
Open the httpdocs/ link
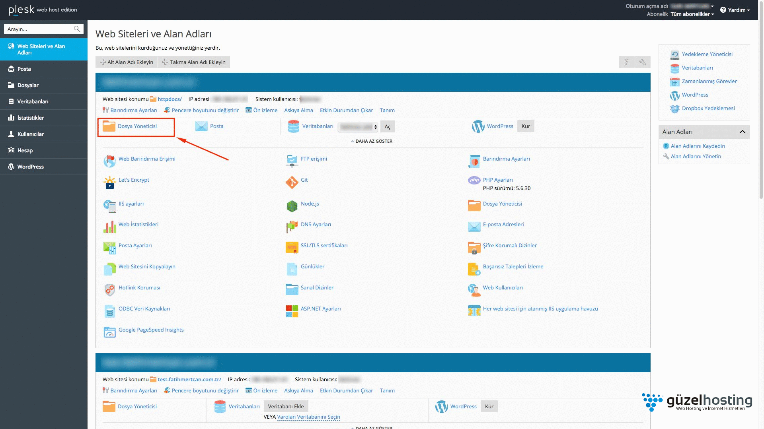[x=170, y=99]
